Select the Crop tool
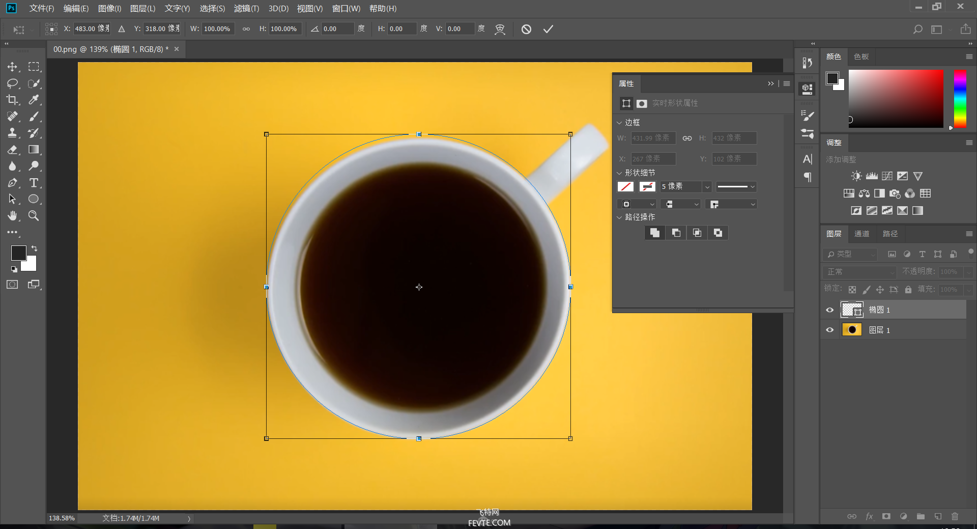The image size is (977, 529). (13, 100)
